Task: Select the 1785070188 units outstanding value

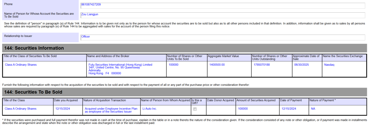Action: pyautogui.click(x=262, y=65)
